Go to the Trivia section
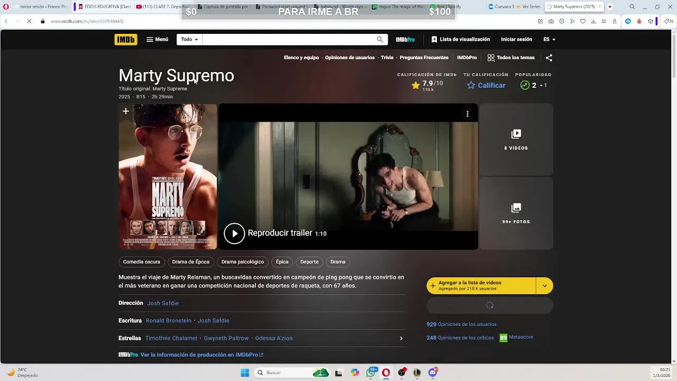Image resolution: width=677 pixels, height=381 pixels. pos(387,58)
